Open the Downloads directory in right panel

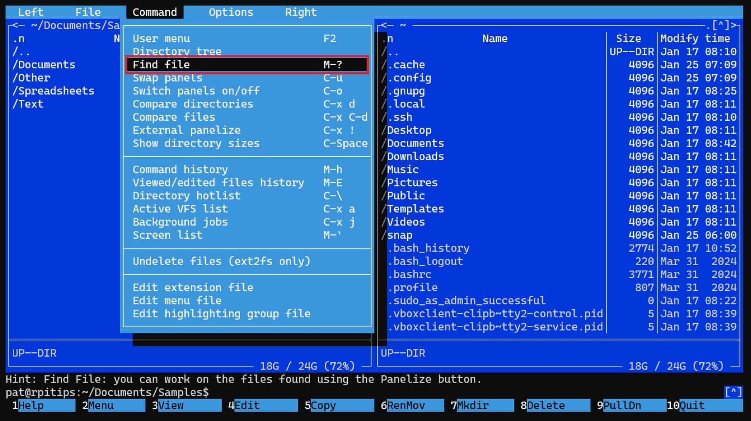click(415, 156)
